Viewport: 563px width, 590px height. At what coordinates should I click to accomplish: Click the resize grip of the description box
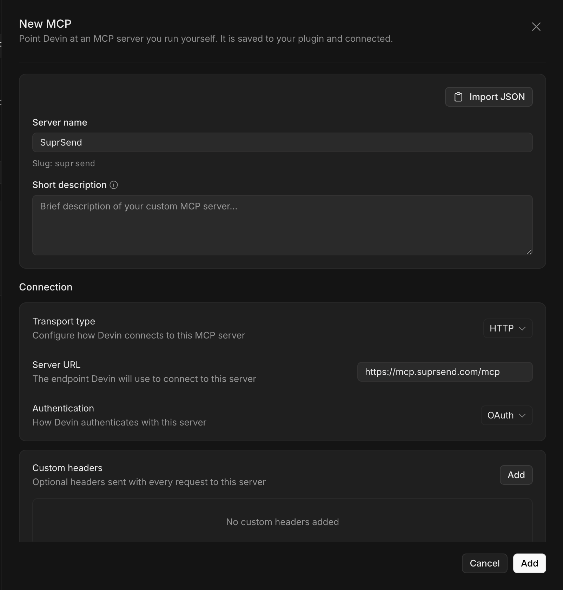coord(529,252)
